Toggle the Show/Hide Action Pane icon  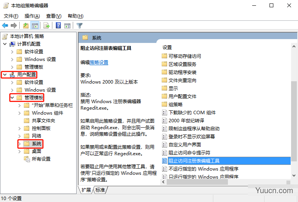click(x=67, y=26)
